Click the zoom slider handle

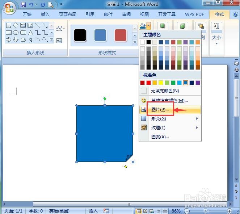206,211
